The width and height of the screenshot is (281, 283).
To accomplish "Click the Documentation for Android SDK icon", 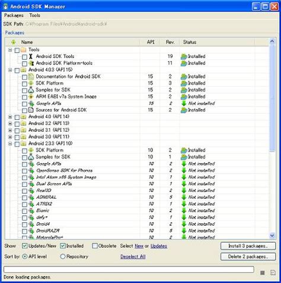I will [31, 76].
